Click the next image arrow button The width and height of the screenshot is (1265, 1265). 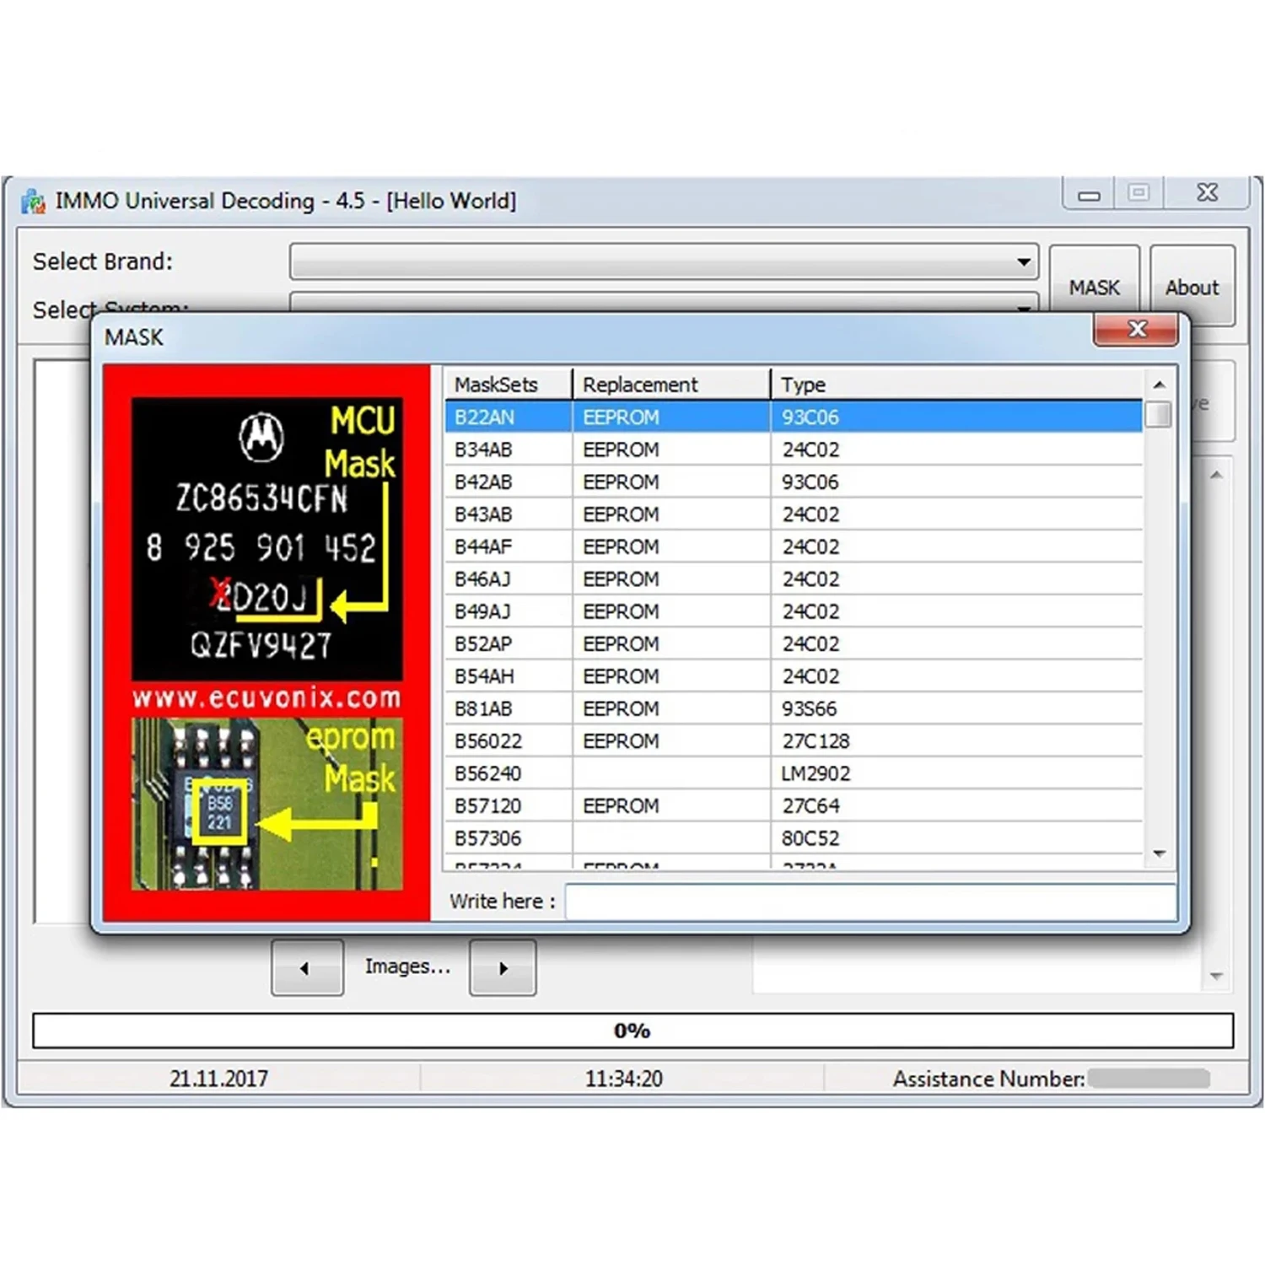[x=503, y=967]
